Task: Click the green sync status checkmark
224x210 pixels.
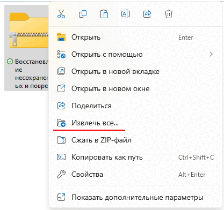Action: click(x=10, y=62)
